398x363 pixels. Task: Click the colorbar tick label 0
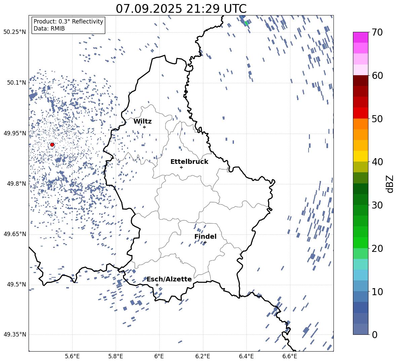pos(374,334)
